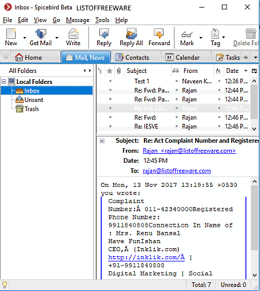Image resolution: width=260 pixels, height=291 pixels.
Task: Click sender link Rajan <rajan@listoffreeware.com>
Action: [190, 150]
